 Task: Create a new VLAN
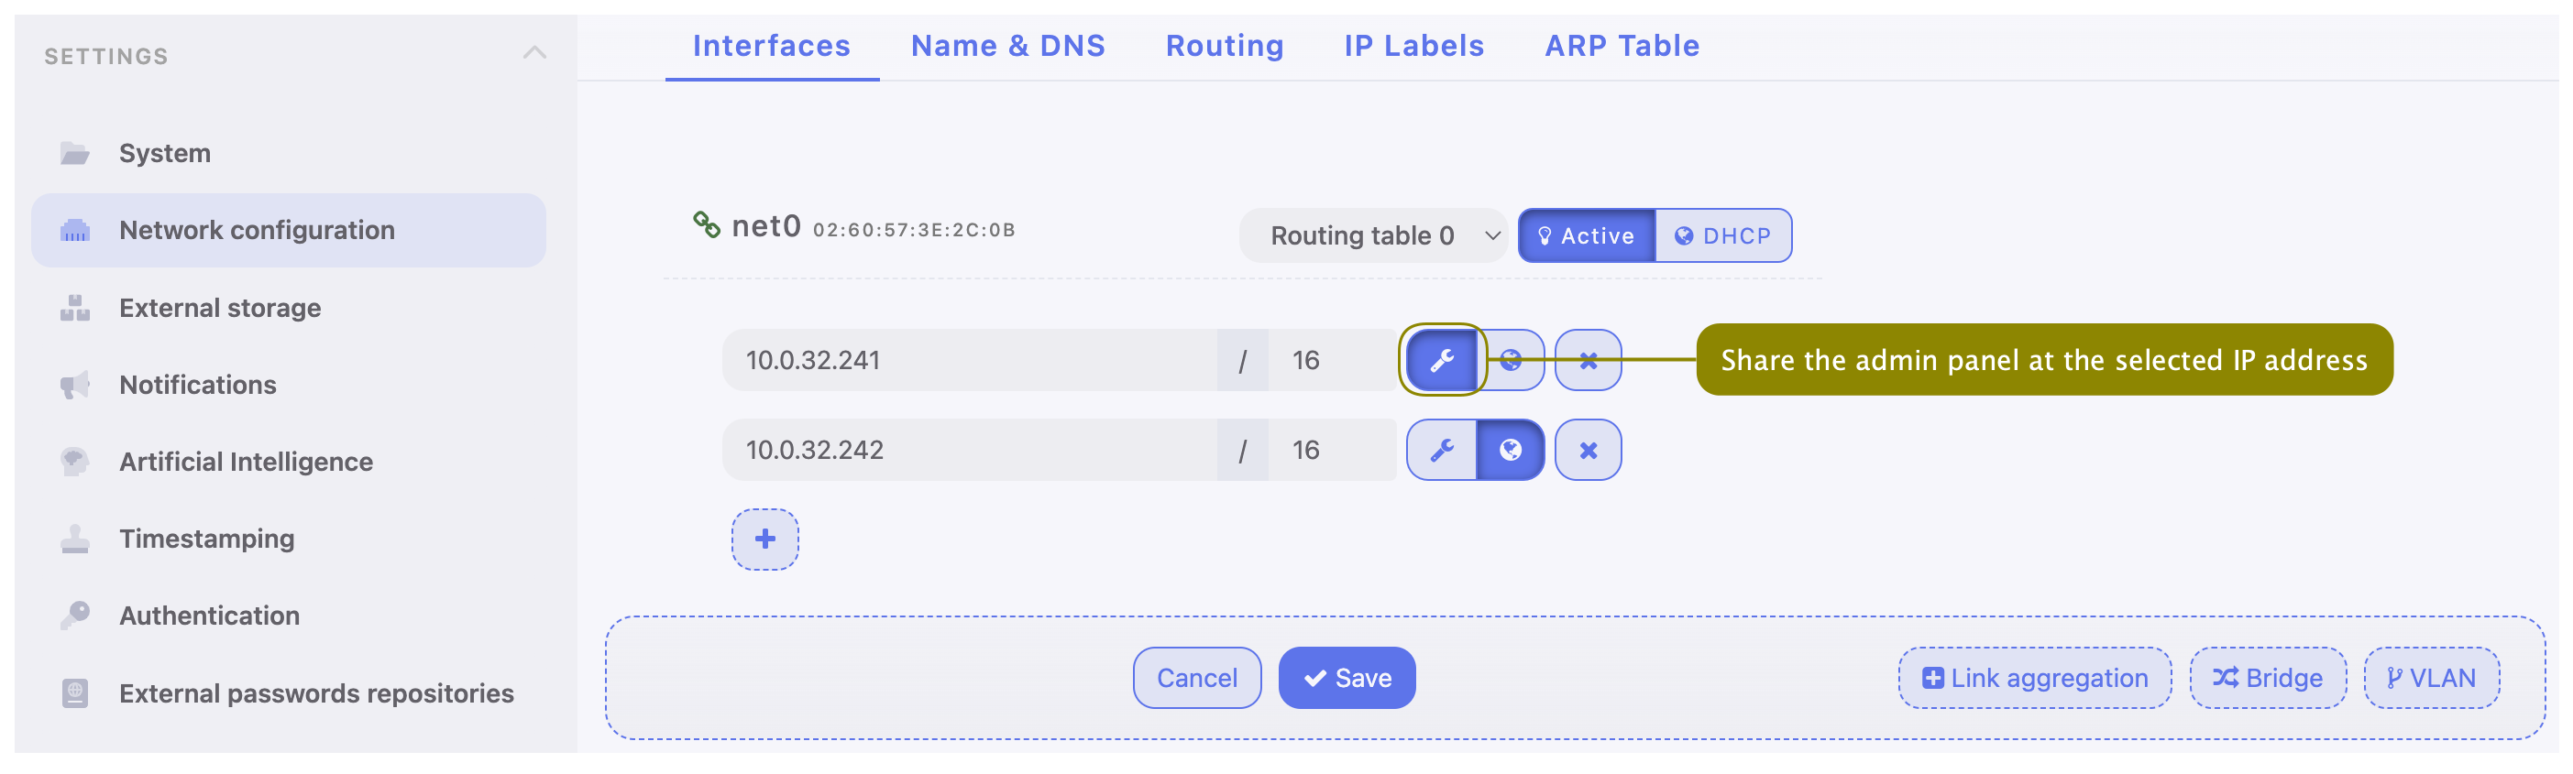point(2430,678)
